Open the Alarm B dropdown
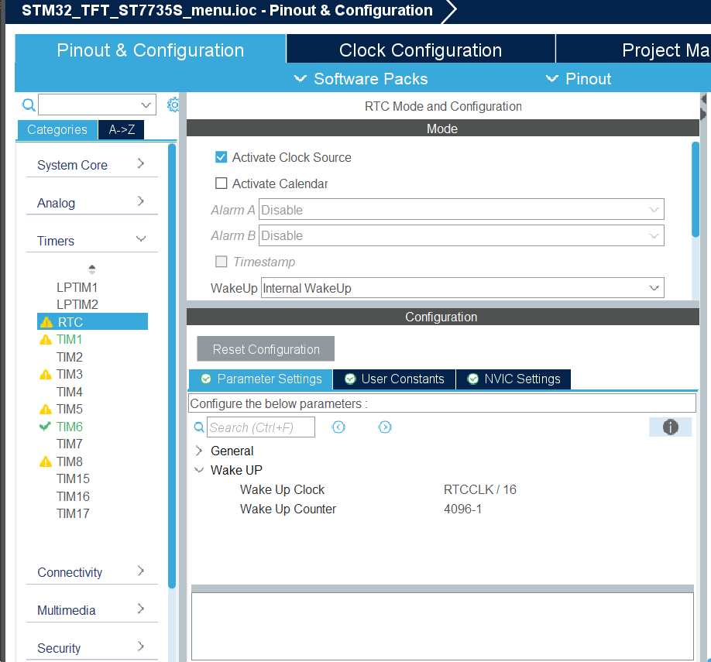This screenshot has height=662, width=711. point(461,235)
